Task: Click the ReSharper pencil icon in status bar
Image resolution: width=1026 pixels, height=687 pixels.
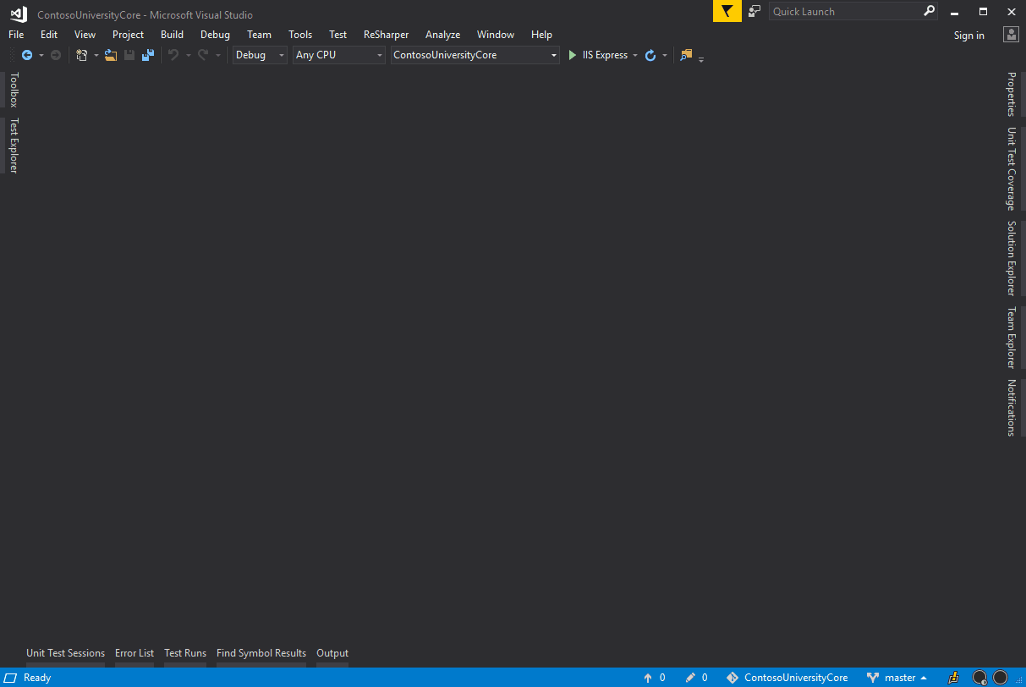Action: 953,678
